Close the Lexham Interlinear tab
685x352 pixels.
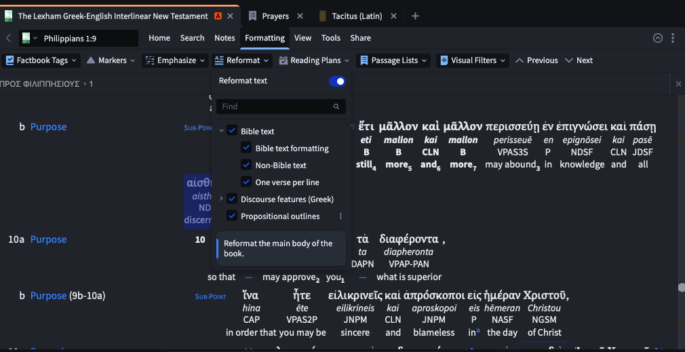[x=231, y=16]
